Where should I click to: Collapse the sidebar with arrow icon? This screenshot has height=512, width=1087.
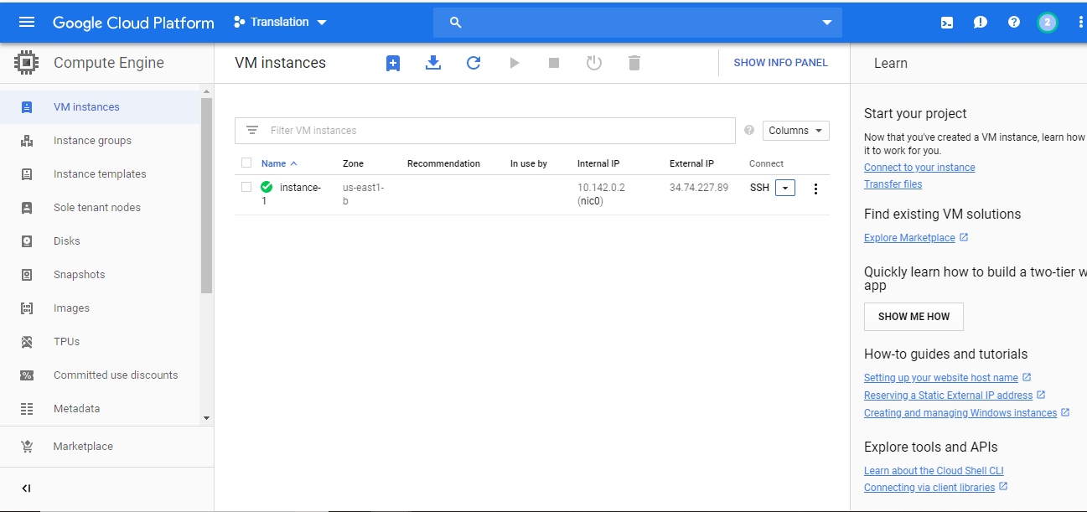point(26,489)
